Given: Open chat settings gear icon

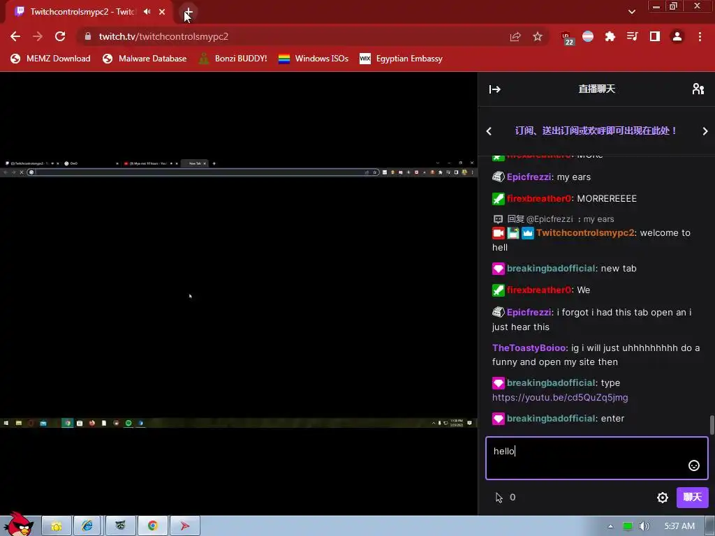Looking at the screenshot, I should click(663, 497).
